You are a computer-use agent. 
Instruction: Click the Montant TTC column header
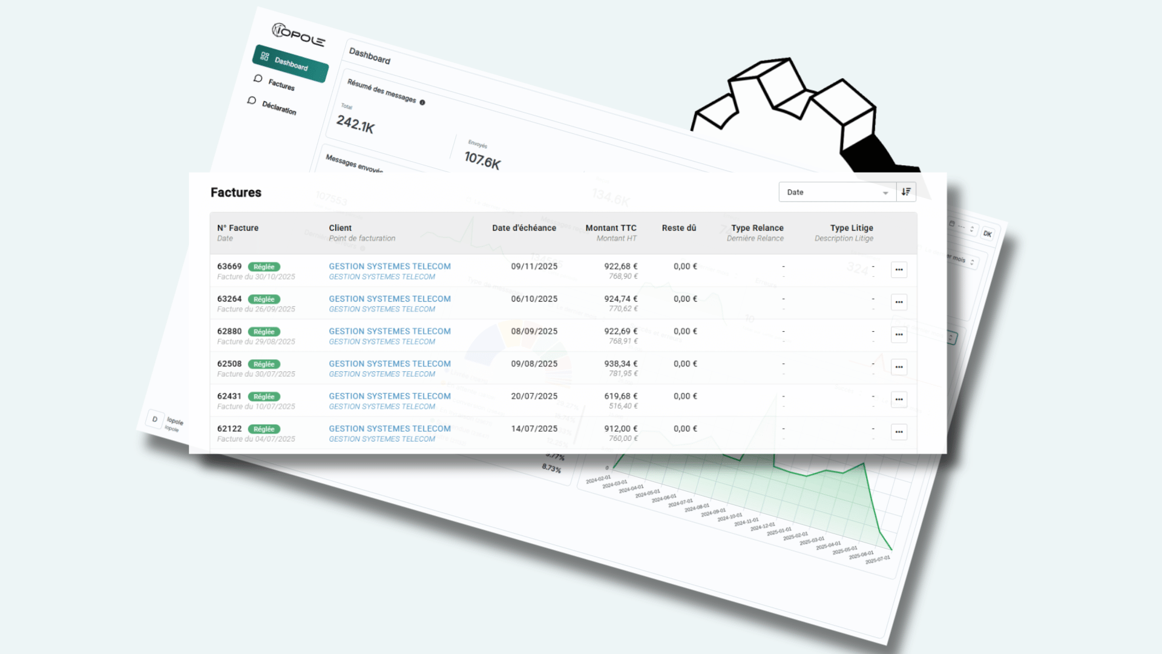[611, 228]
